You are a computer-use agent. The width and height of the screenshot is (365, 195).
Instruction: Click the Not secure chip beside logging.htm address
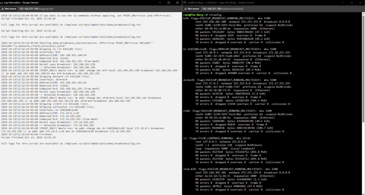pos(9,9)
